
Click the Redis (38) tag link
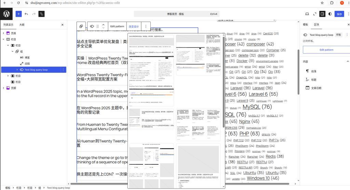[275, 156]
